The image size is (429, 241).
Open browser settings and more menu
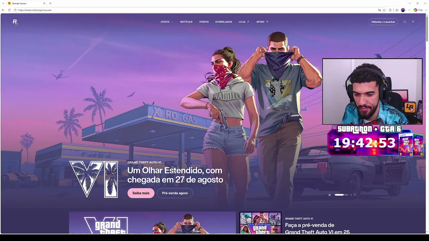coord(409,10)
